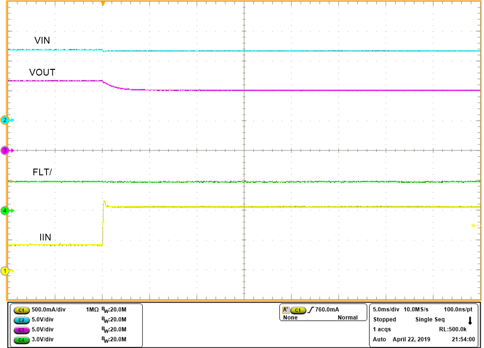Open the C2 channel badge settings
Viewport: 484px width, 348px height.
pos(21,319)
